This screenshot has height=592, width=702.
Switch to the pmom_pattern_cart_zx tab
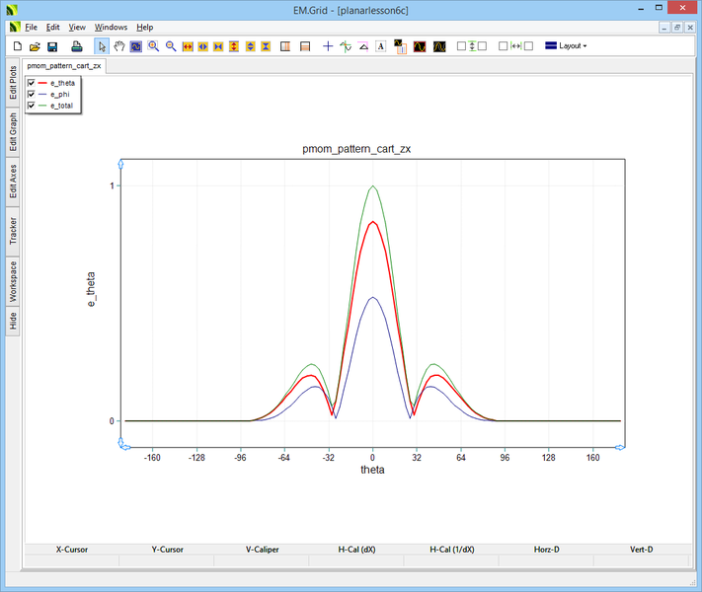point(64,66)
